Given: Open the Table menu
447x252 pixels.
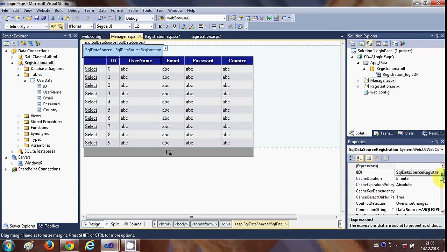Looking at the screenshot, I should tap(133, 10).
